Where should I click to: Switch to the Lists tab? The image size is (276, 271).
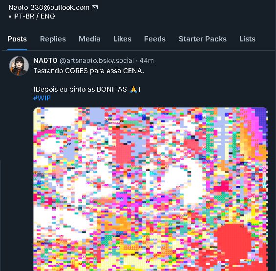(247, 39)
